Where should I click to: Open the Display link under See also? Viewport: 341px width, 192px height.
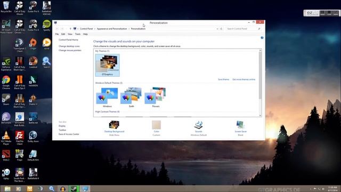[x=62, y=126]
